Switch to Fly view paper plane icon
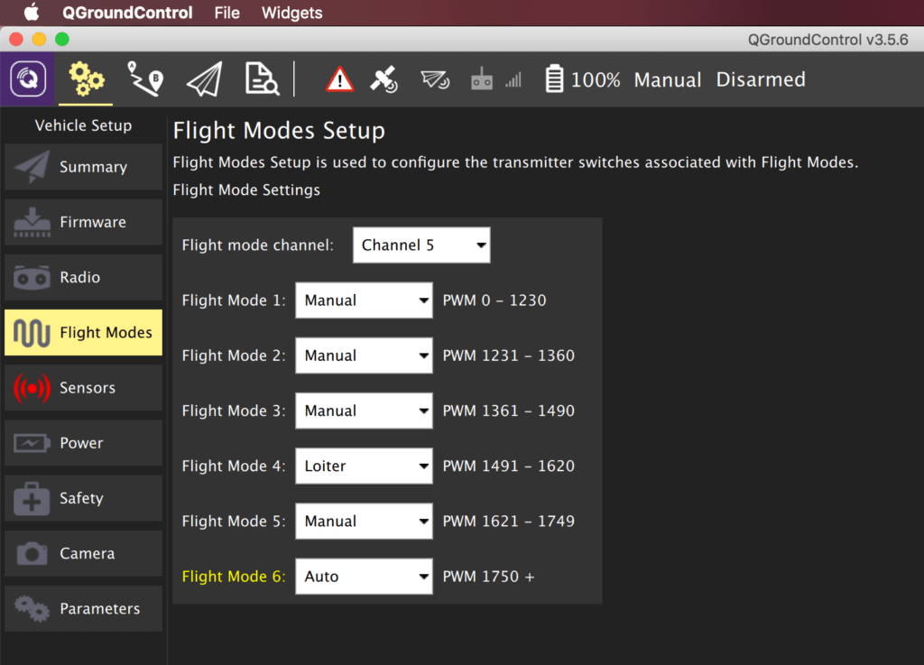Viewport: 924px width, 665px height. pyautogui.click(x=205, y=79)
